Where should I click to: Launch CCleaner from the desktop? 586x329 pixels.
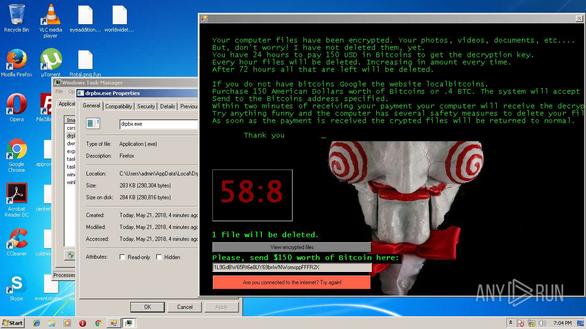point(16,242)
